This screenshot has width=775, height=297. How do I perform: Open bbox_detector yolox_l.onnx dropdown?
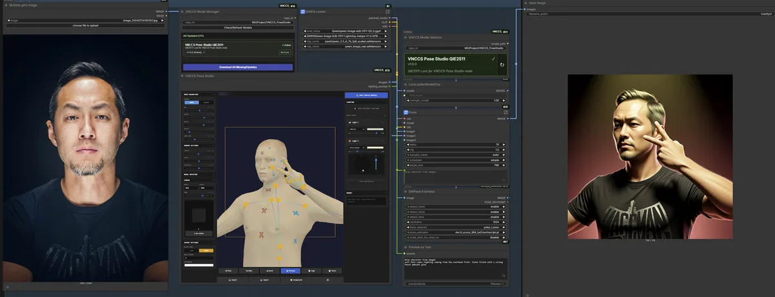456,227
